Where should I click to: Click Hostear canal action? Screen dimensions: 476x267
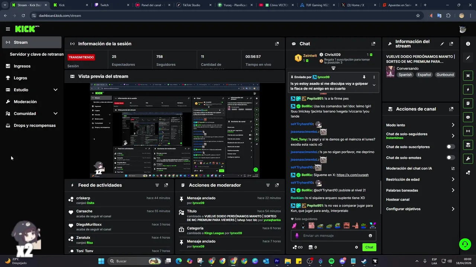click(x=398, y=200)
